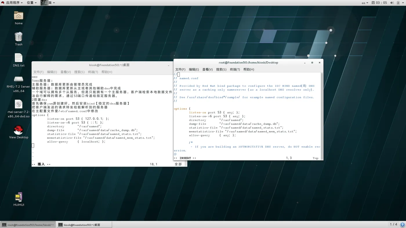
Task: Open 终端(T) menu in kiosk terminal
Action: pos(93,72)
